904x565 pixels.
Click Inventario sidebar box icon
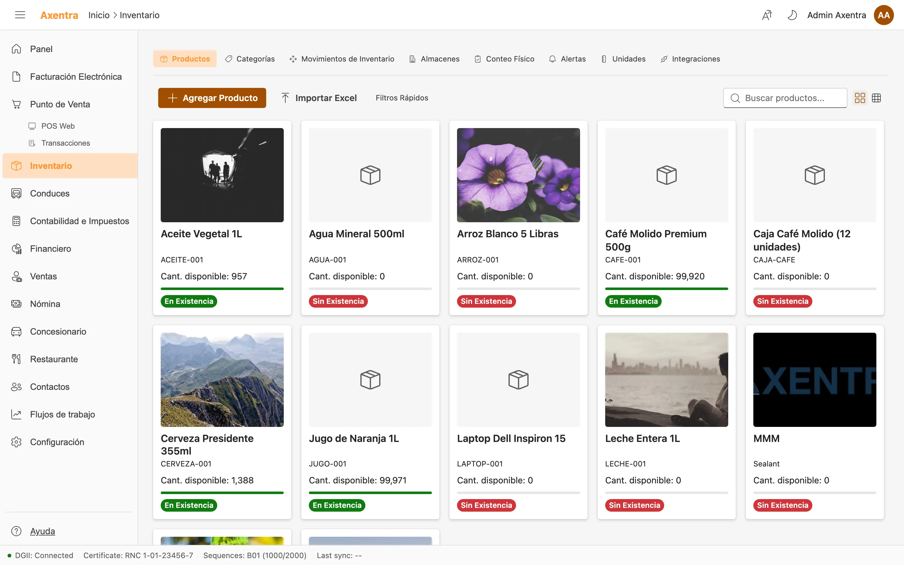click(16, 165)
